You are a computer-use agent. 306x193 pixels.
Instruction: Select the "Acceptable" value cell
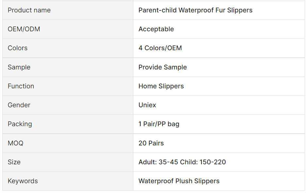pyautogui.click(x=156, y=29)
